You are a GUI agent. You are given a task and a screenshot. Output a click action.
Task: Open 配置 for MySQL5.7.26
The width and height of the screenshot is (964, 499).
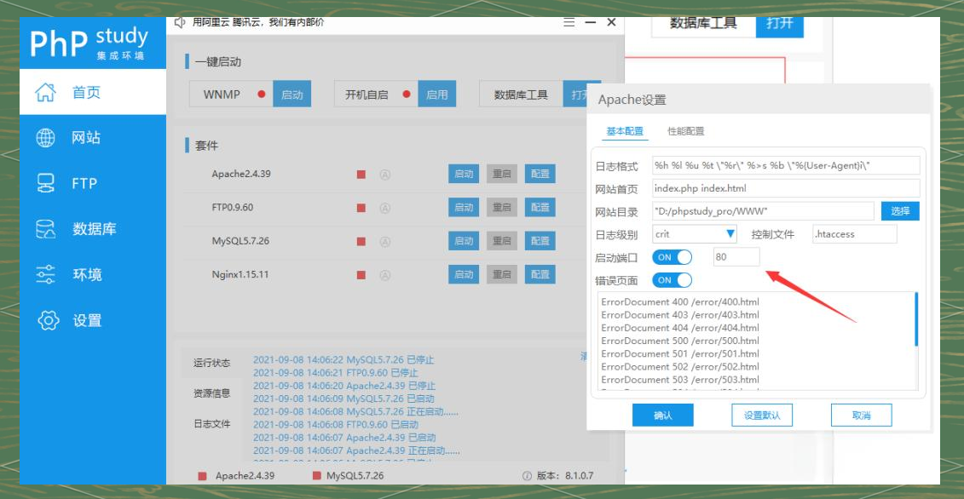point(540,241)
